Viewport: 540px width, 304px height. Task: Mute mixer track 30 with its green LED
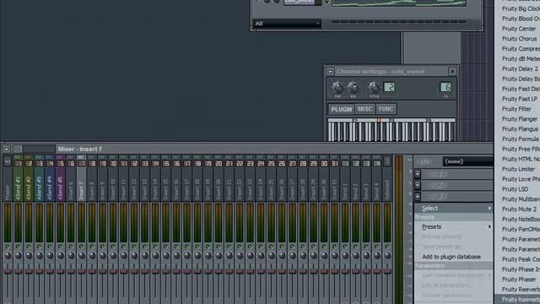tap(324, 247)
